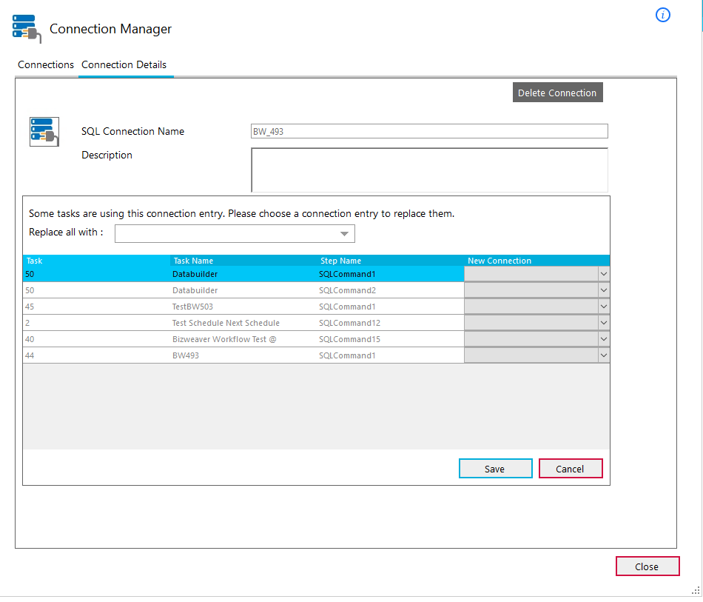The height and width of the screenshot is (602, 703).
Task: Click task number 44 cell
Action: (96, 355)
